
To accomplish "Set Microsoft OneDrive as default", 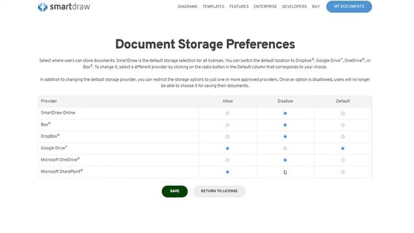I will point(343,160).
